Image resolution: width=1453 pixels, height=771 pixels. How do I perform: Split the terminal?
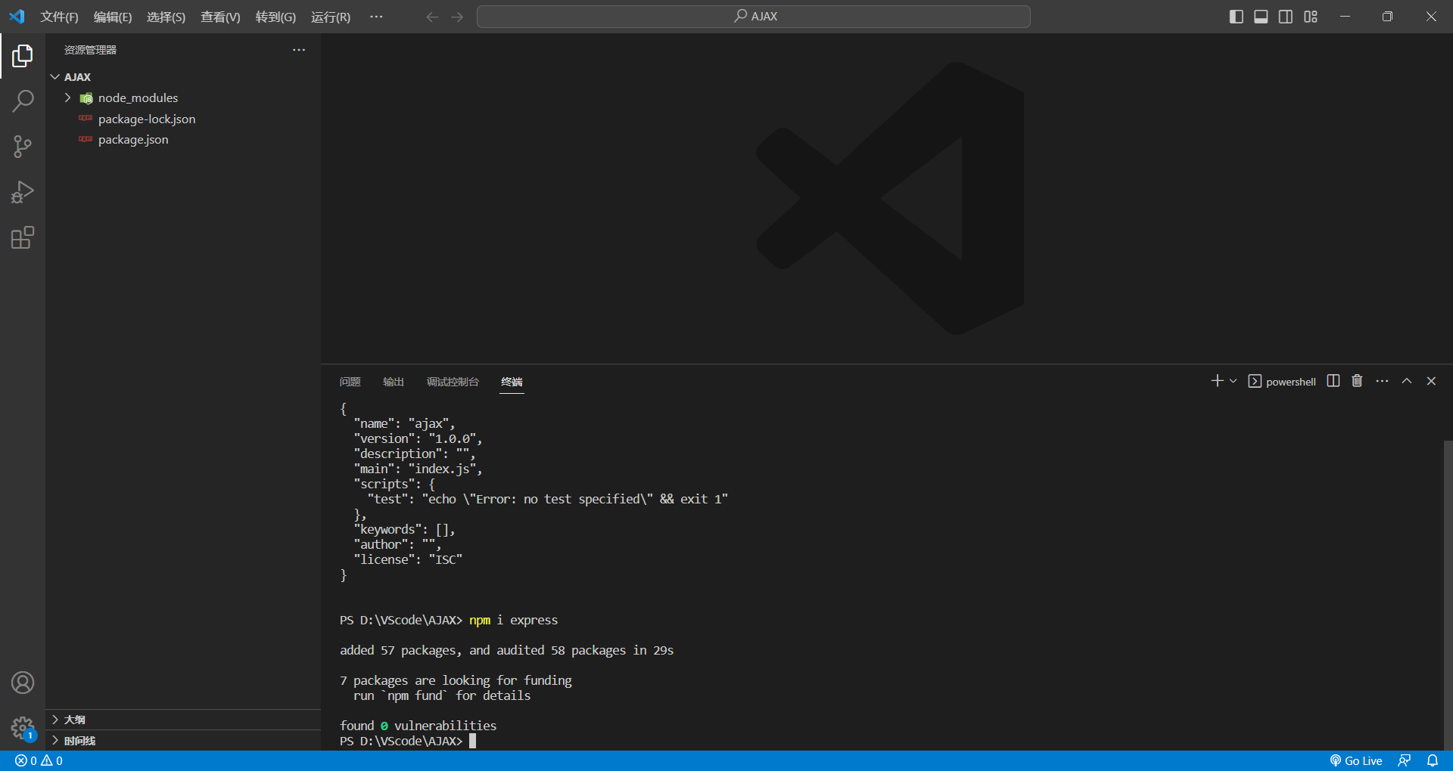coord(1333,381)
